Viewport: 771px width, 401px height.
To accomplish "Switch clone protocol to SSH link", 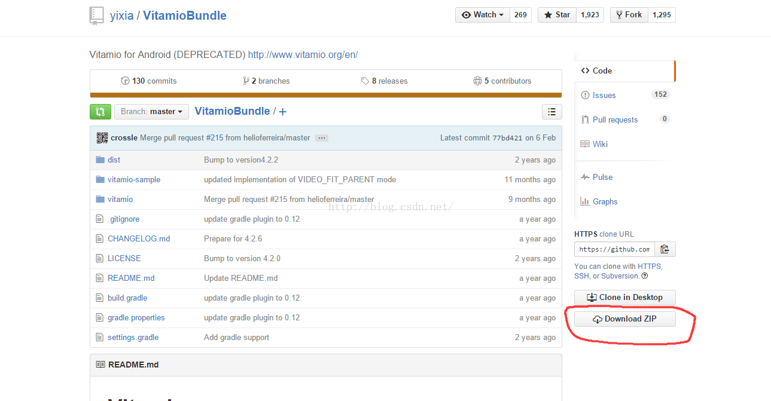I will [x=581, y=276].
